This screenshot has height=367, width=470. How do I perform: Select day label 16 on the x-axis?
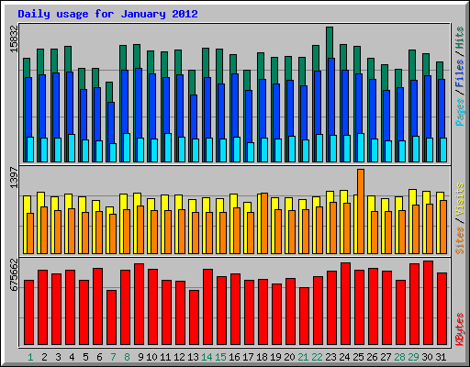click(x=234, y=357)
